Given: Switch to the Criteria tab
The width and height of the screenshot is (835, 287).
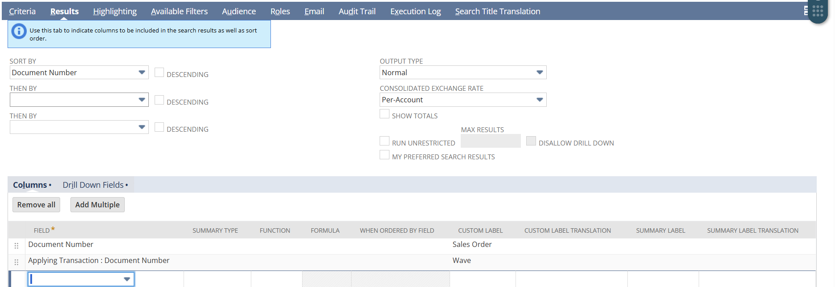Looking at the screenshot, I should 22,12.
